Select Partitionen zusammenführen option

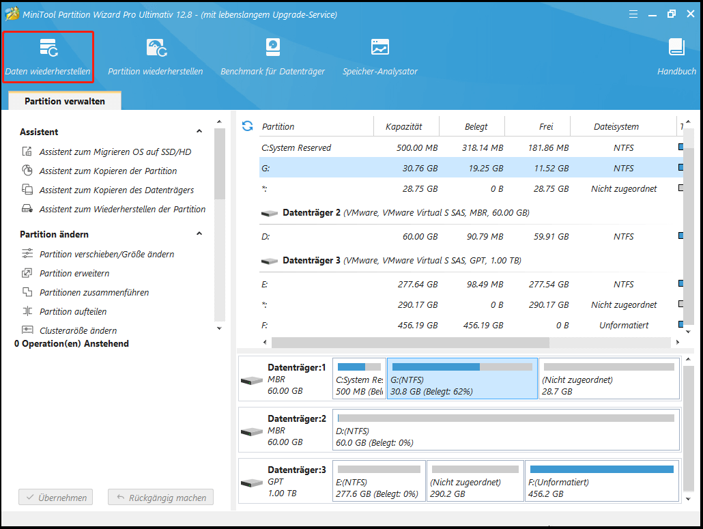pyautogui.click(x=94, y=293)
